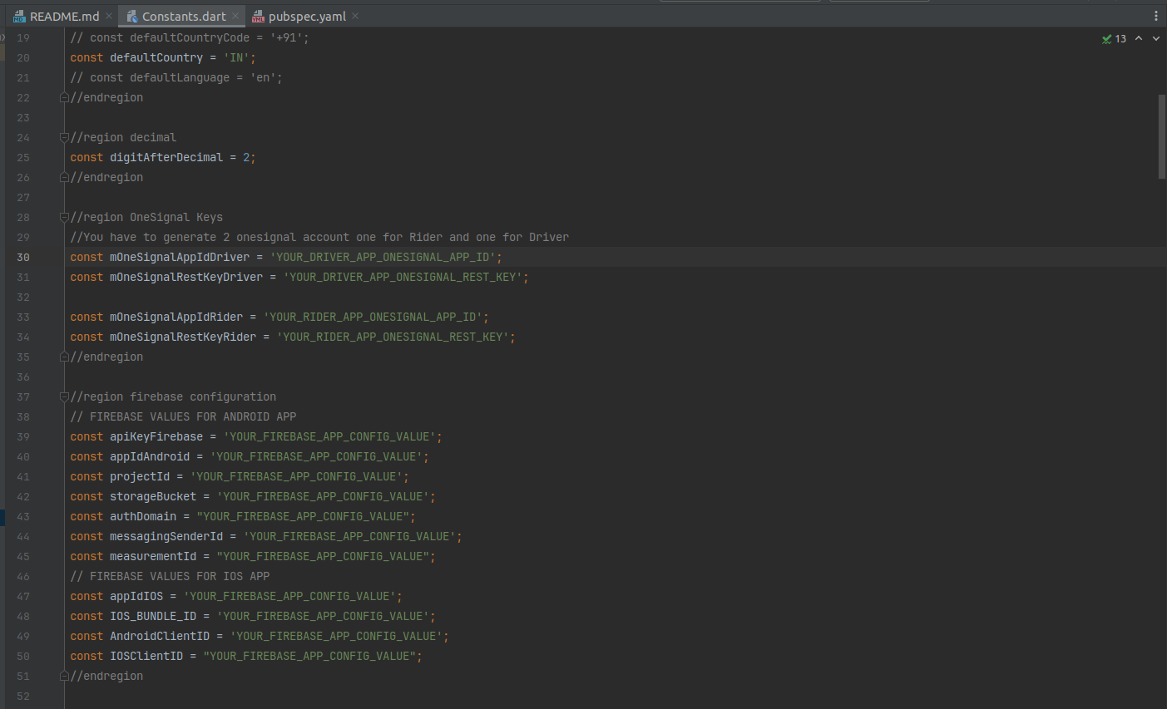This screenshot has width=1167, height=709.
Task: Click the appIdAndroid identifier
Action: pyautogui.click(x=150, y=456)
